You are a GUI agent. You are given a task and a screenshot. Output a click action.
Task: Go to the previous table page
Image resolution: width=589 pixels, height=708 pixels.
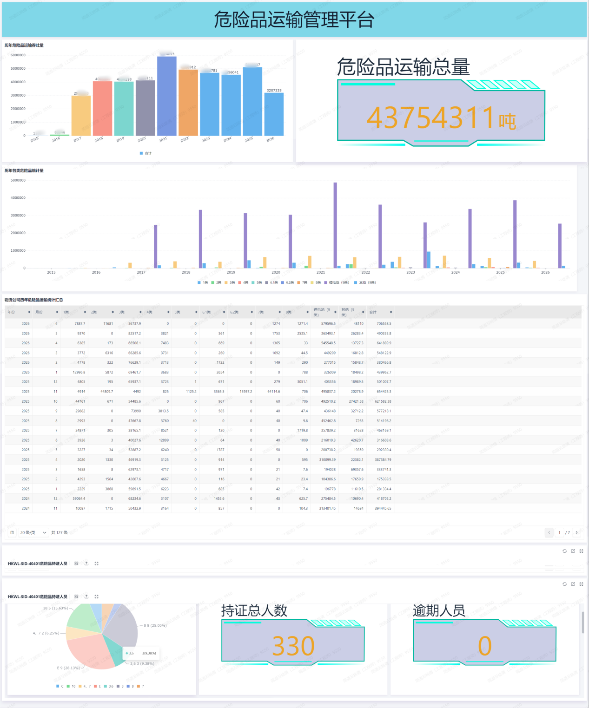click(x=549, y=532)
